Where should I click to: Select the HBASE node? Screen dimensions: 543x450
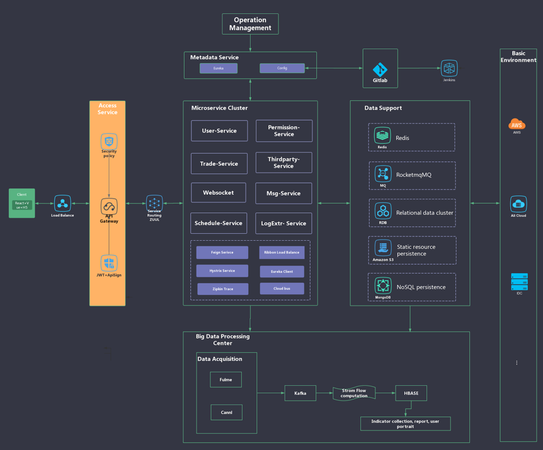411,393
